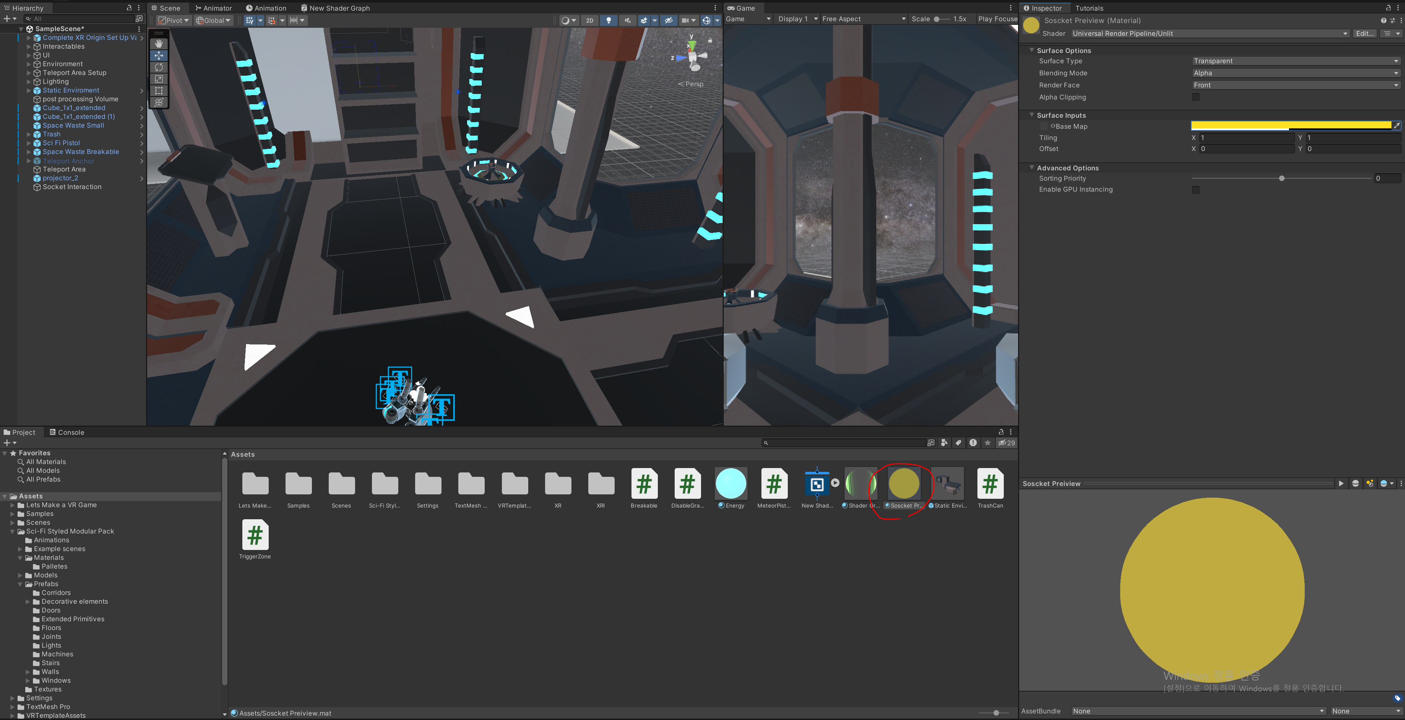Toggle scene audio mute icon
The width and height of the screenshot is (1405, 720).
tap(627, 20)
